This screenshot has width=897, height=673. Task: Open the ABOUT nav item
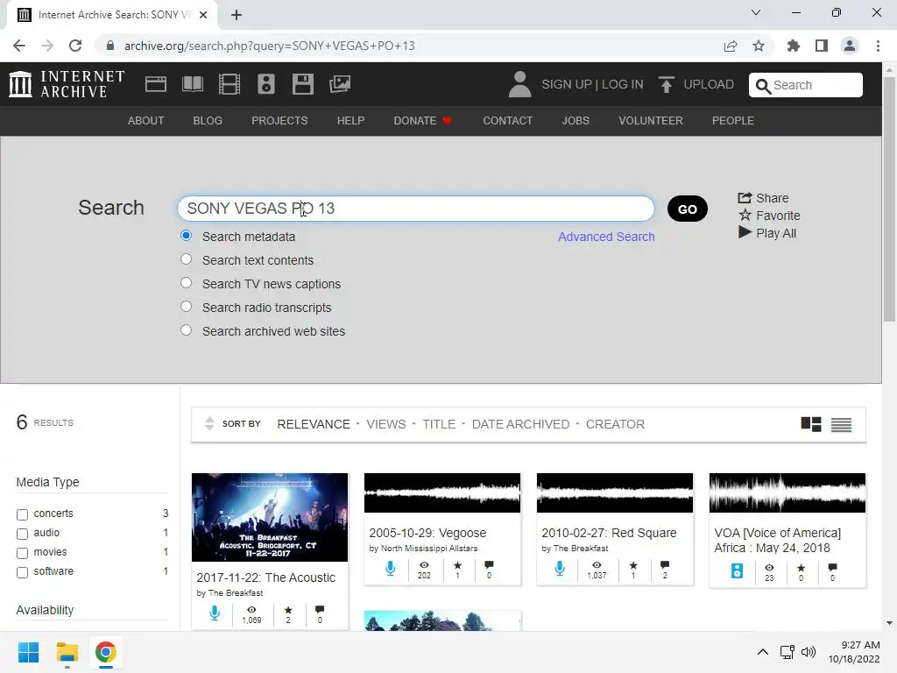pyautogui.click(x=146, y=121)
